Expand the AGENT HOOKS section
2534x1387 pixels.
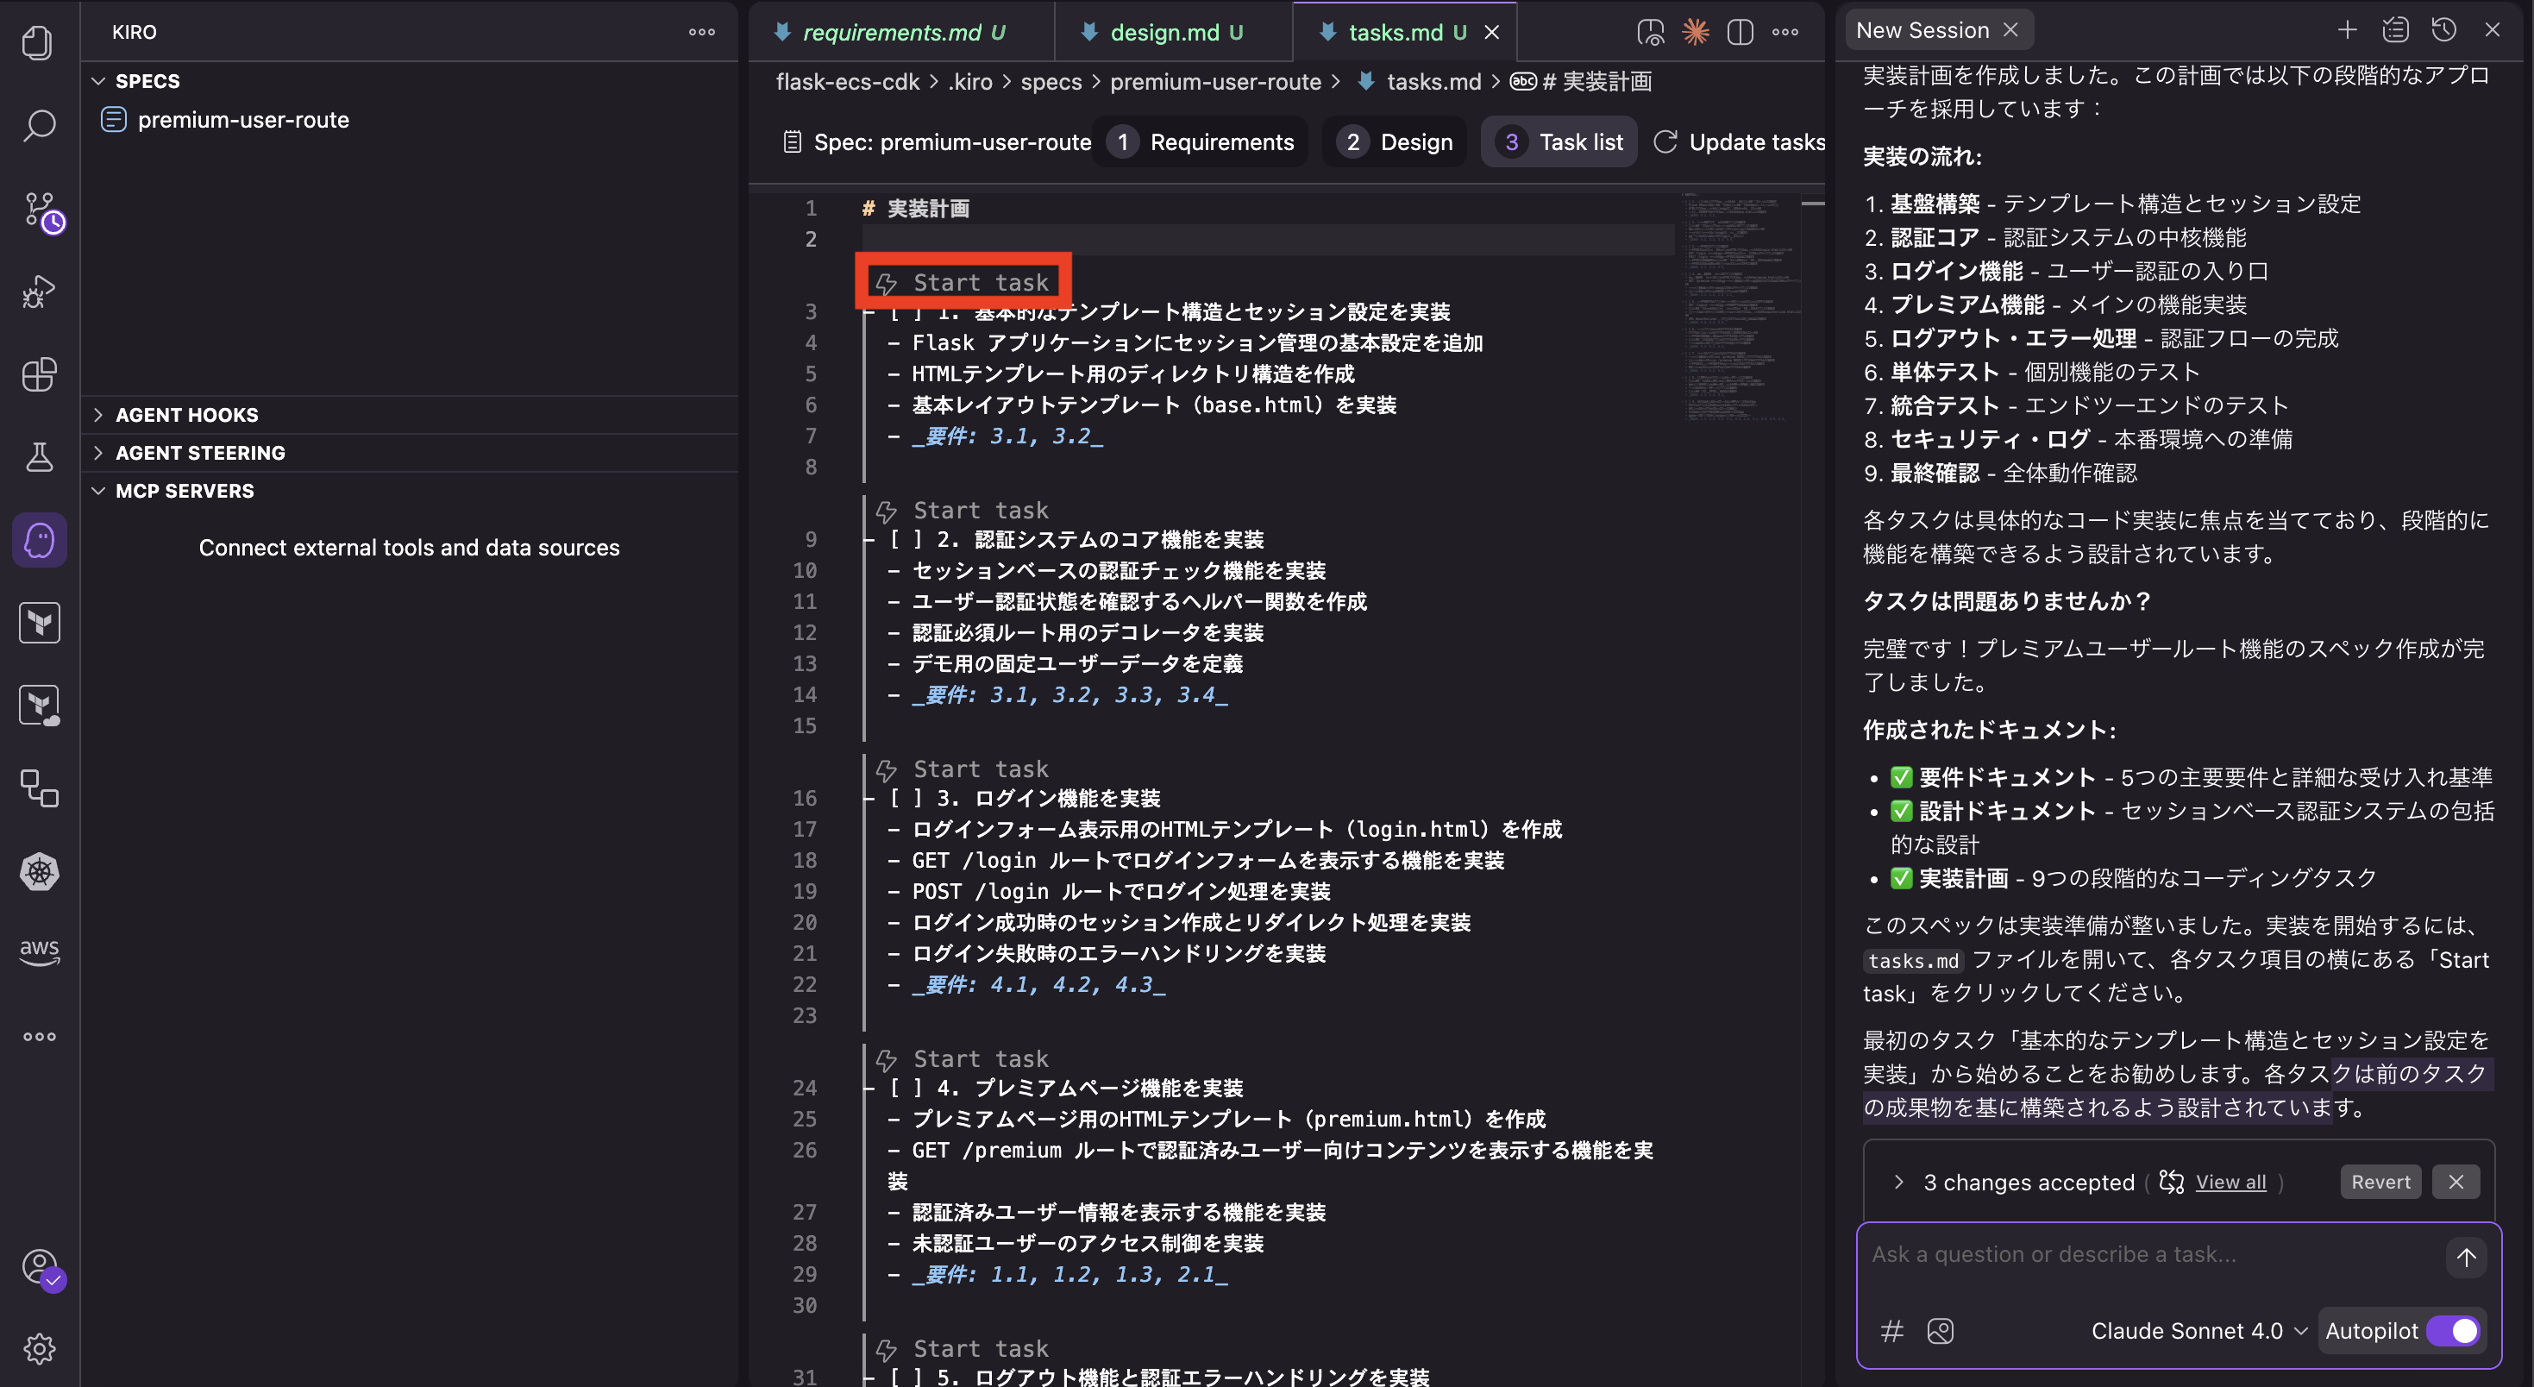[187, 414]
